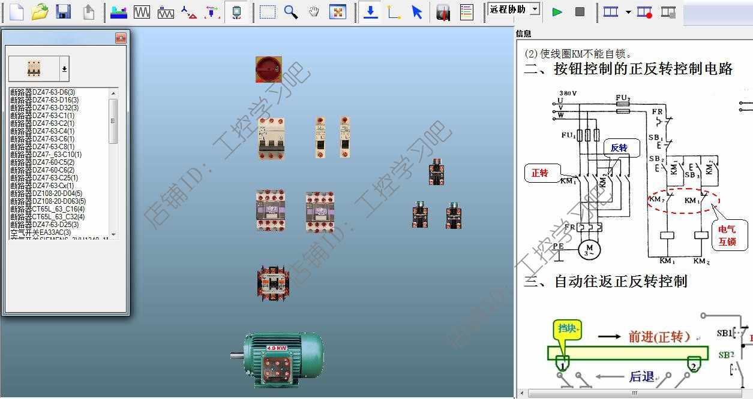Select list item 断路器DZ47-63-D16(3)
Viewport: 753px width, 399px height.
pos(44,99)
